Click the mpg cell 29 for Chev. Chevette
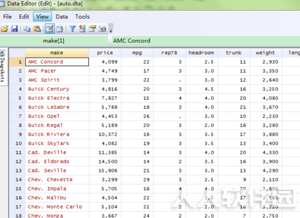Image resolution: width=300 pixels, height=218 pixels. 137,180
